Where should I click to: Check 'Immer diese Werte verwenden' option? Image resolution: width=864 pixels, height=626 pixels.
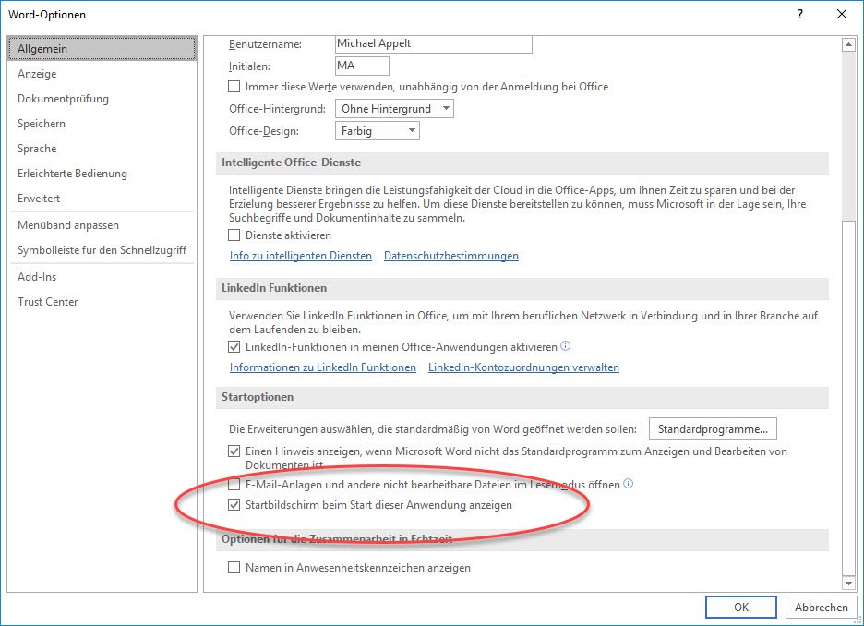pos(234,87)
